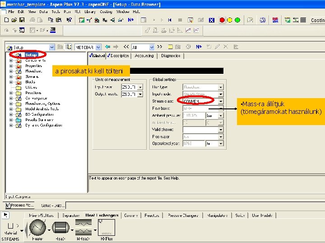325x243 pixels.
Task: Click the yellow circle indicator
Action: click(230, 20)
